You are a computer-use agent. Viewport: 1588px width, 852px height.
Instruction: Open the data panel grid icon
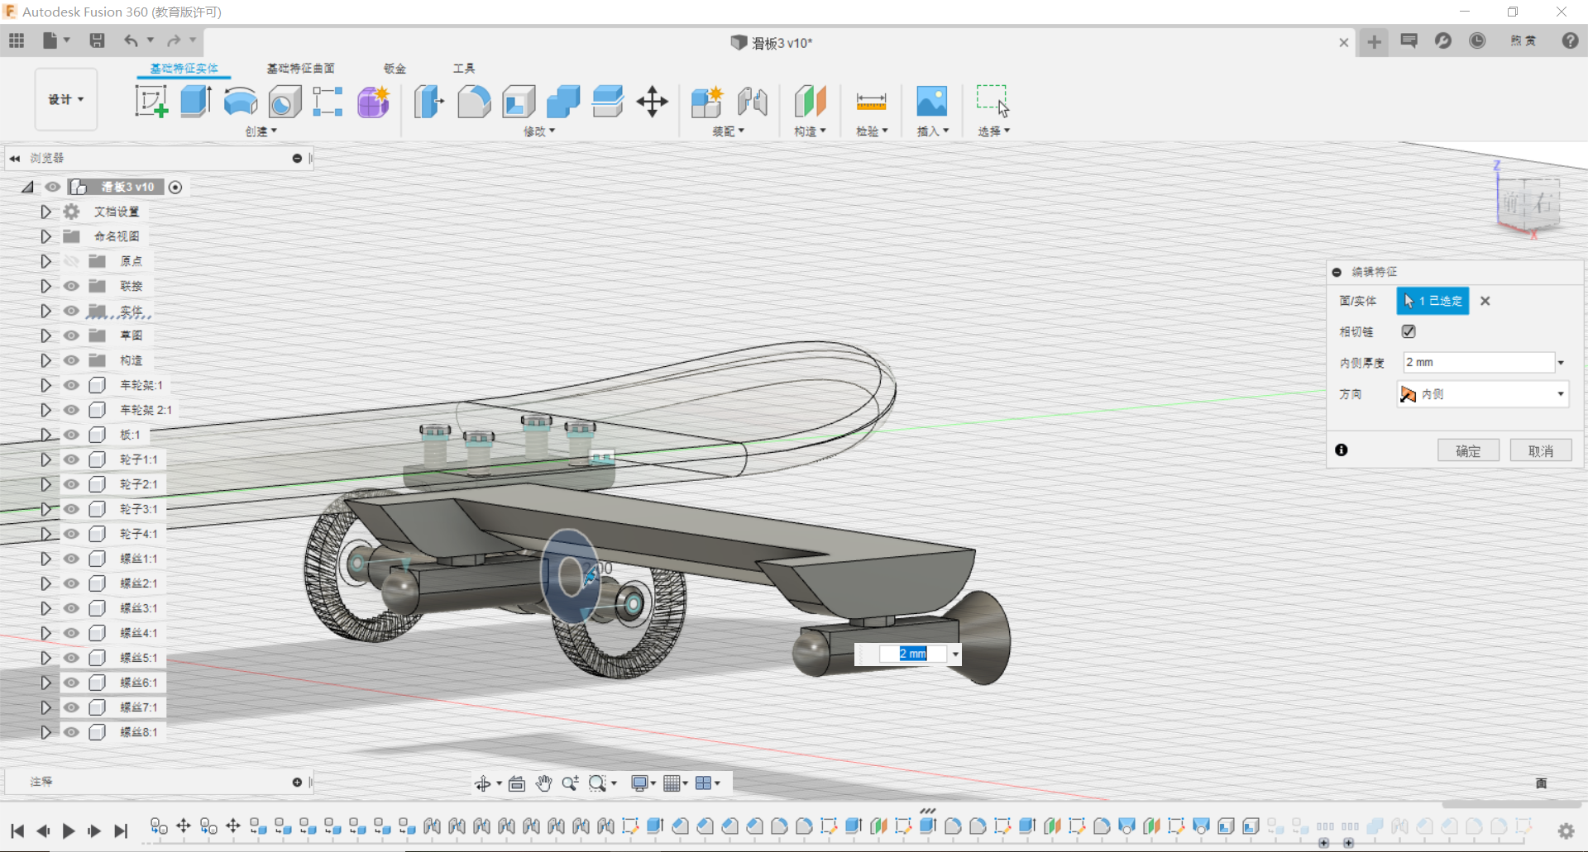pyautogui.click(x=17, y=40)
